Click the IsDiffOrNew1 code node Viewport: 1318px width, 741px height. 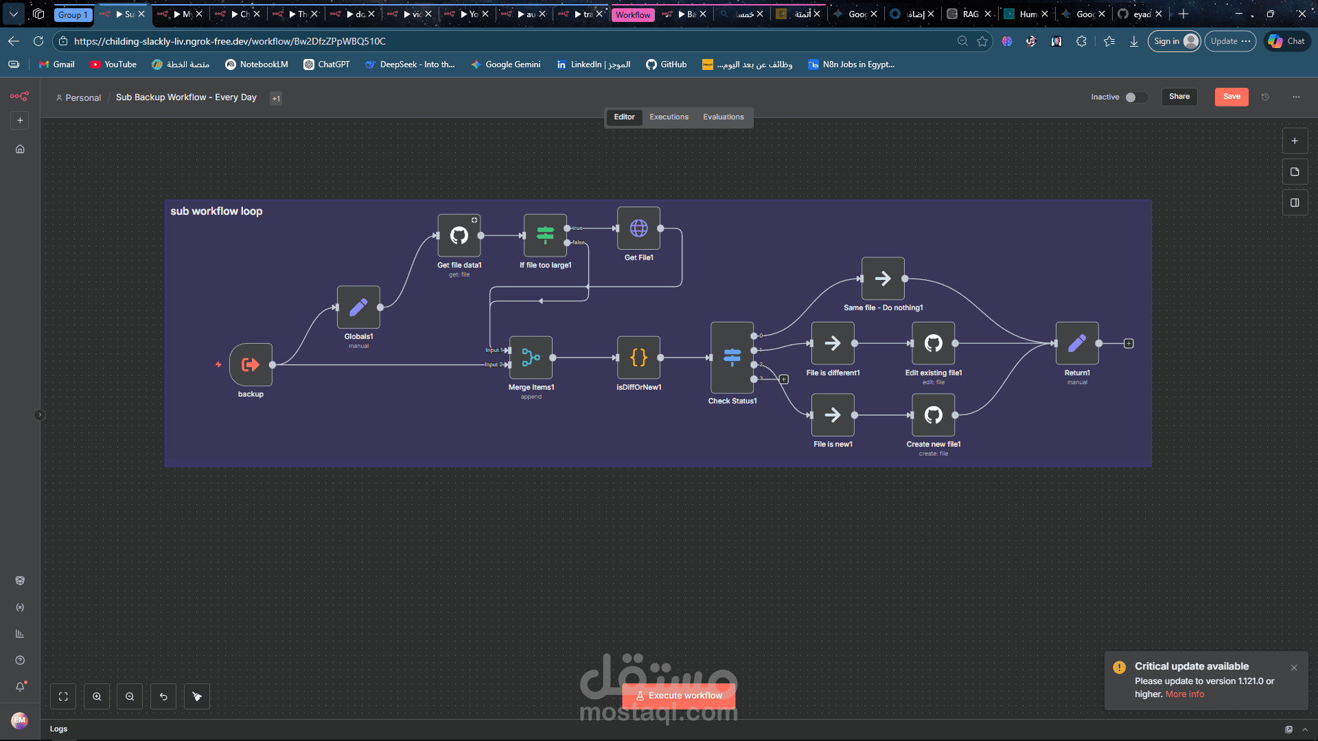tap(638, 357)
